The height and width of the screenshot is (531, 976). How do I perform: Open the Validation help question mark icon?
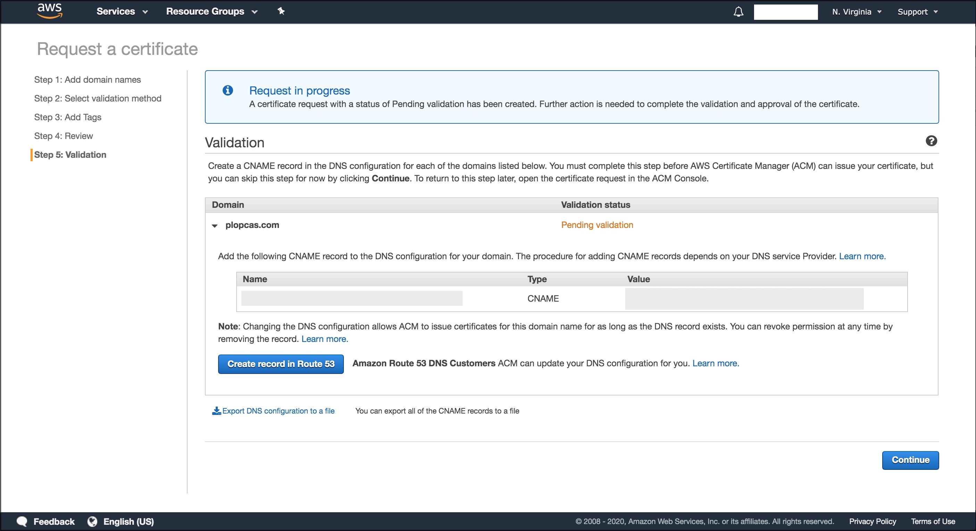coord(931,141)
